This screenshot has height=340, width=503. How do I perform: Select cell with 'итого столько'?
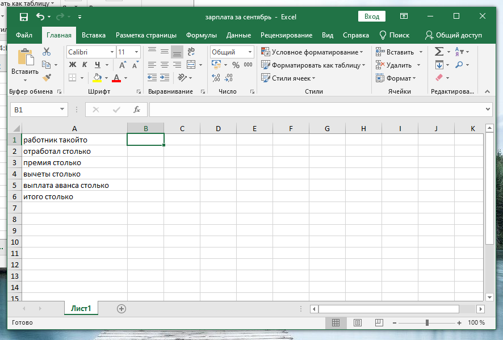tap(75, 196)
